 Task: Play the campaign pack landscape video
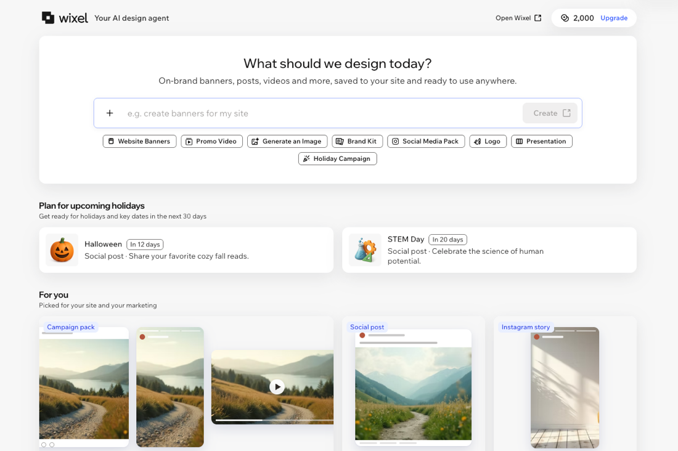point(277,386)
